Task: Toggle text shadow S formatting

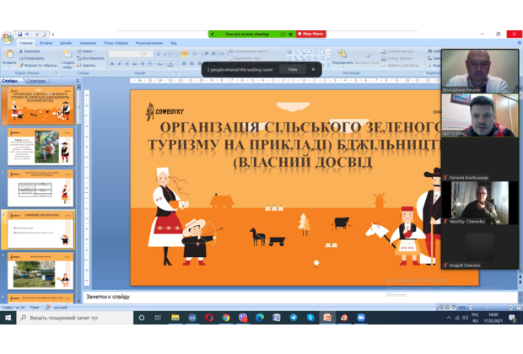Action: pos(143,64)
